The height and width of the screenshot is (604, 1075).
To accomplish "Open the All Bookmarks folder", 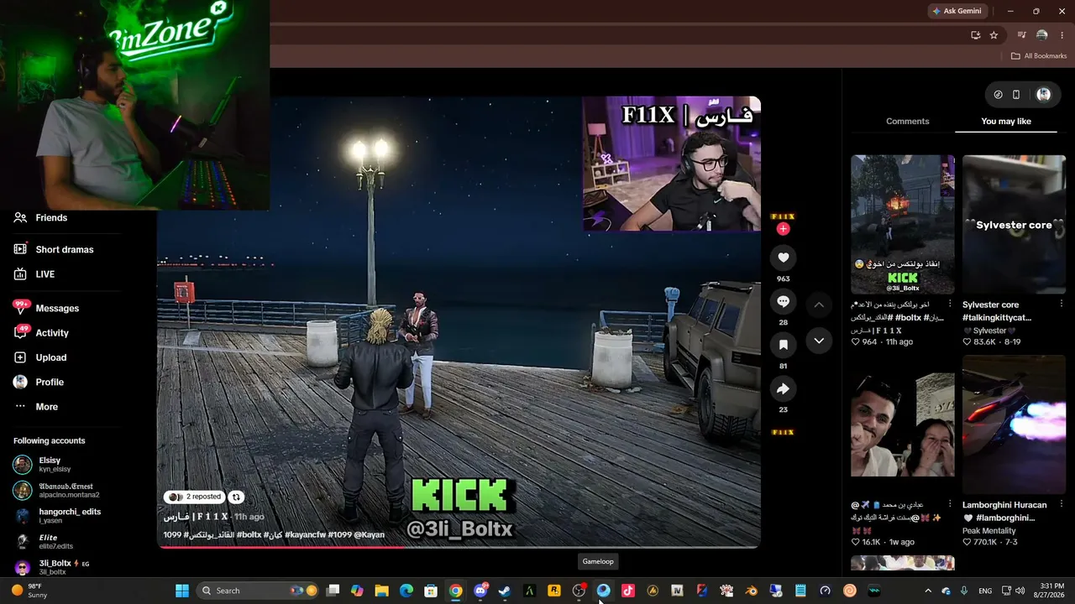I will (1039, 56).
